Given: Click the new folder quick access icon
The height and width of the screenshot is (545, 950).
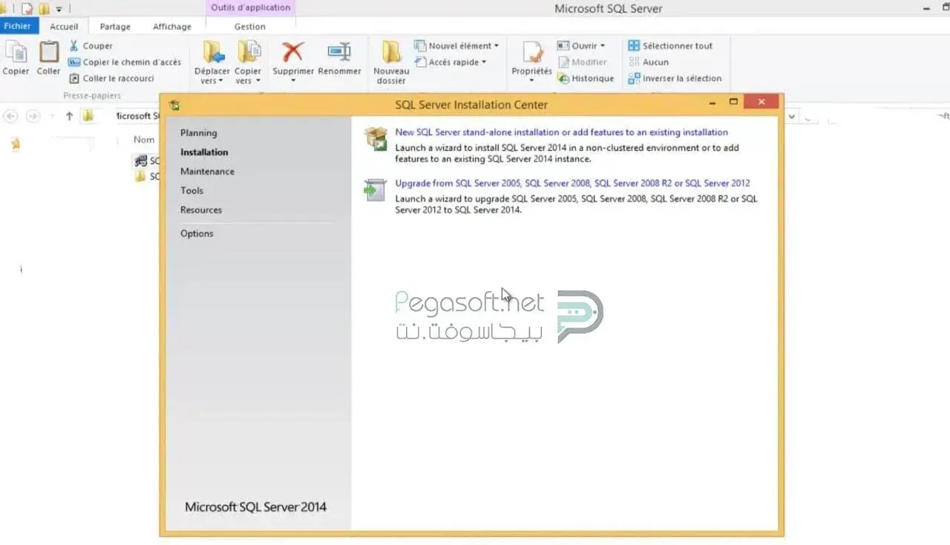Looking at the screenshot, I should [x=45, y=10].
